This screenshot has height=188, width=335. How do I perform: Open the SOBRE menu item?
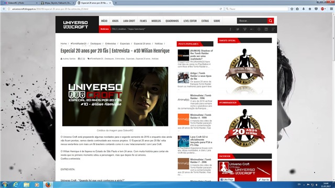pos(217,21)
